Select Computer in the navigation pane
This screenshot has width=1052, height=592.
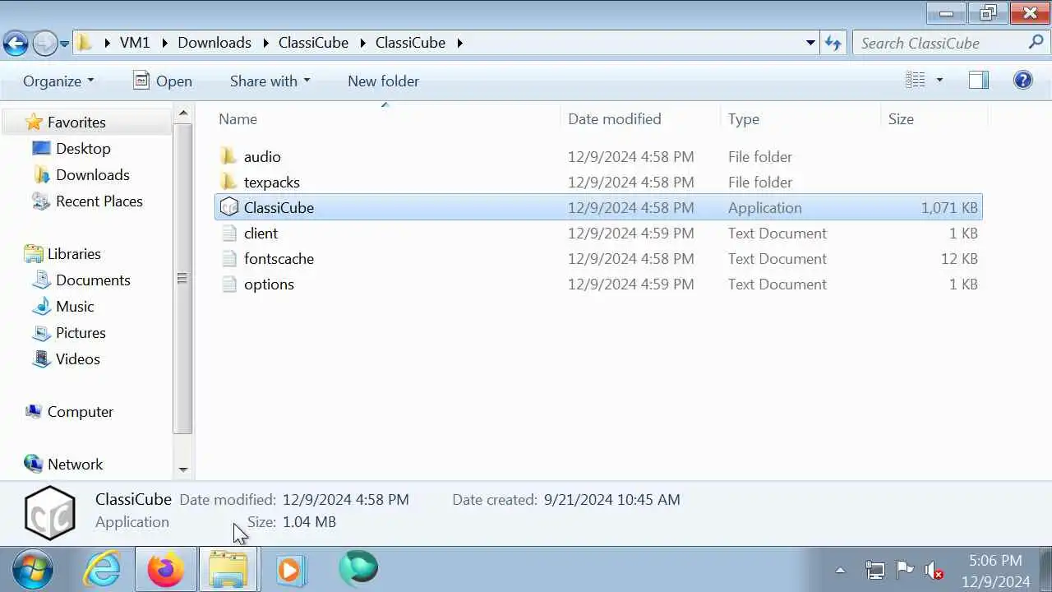81,411
